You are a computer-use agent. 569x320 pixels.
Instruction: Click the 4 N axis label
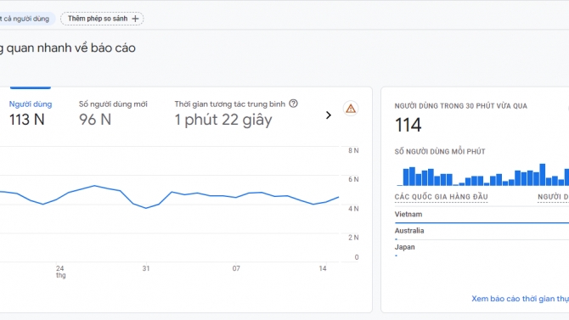point(353,209)
